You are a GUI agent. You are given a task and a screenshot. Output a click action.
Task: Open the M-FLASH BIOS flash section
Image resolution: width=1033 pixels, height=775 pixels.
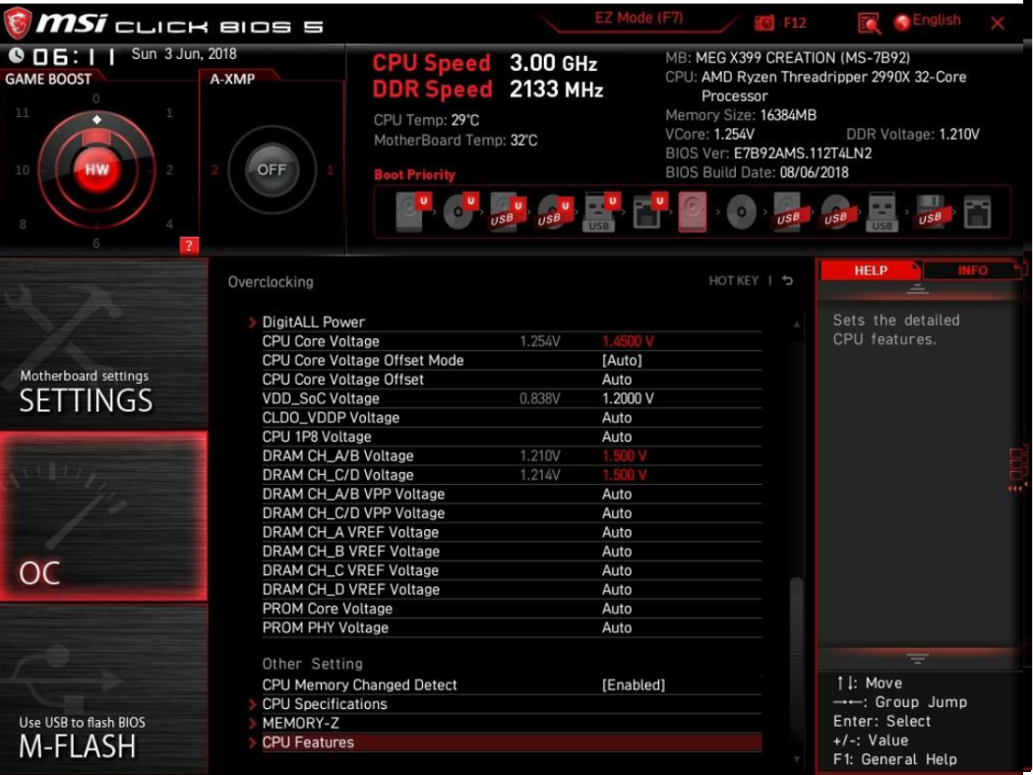(x=103, y=688)
